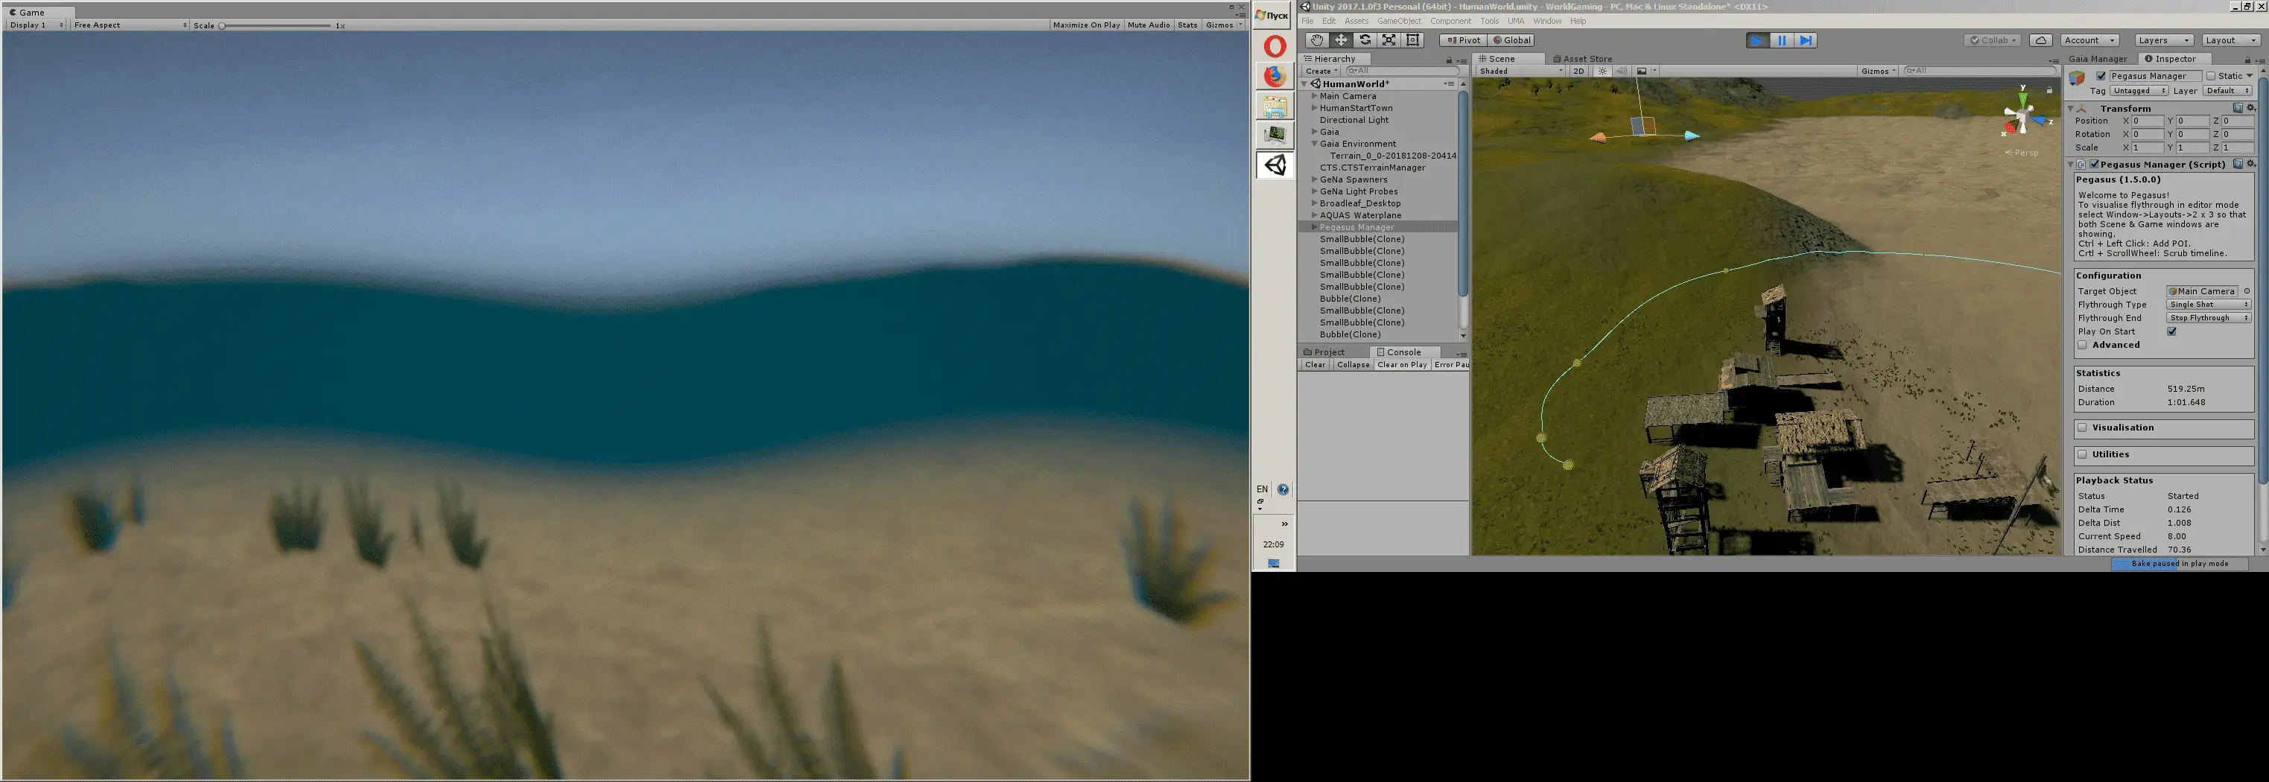This screenshot has height=782, width=2269.
Task: Toggle scene effects image icon
Action: pyautogui.click(x=1642, y=71)
